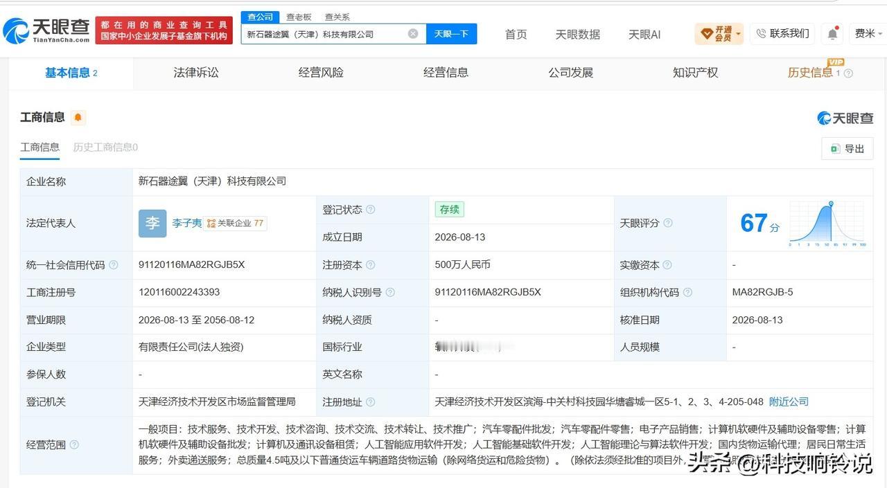Viewport: 887px width, 488px height.
Task: Click the 天眼一下 search button
Action: coord(451,33)
